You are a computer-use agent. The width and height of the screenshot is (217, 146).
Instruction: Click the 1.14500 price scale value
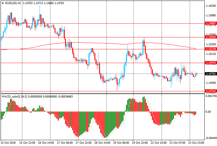coord(211,83)
